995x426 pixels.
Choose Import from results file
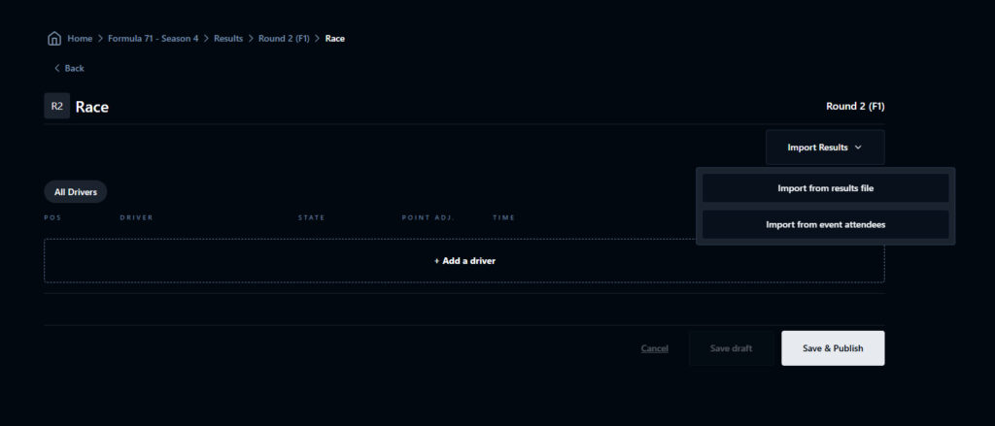825,188
